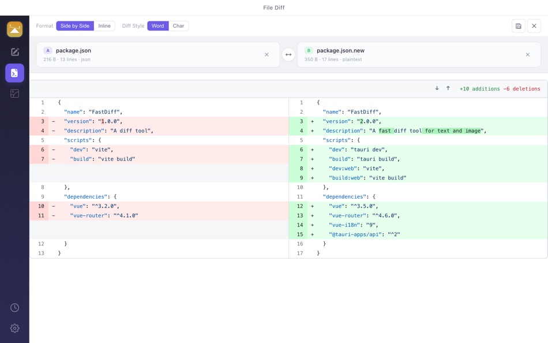The width and height of the screenshot is (548, 343).
Task: Select the package.json file name
Action: point(73,50)
